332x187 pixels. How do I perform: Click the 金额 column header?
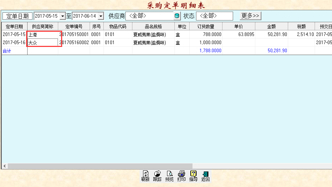coord(272,26)
